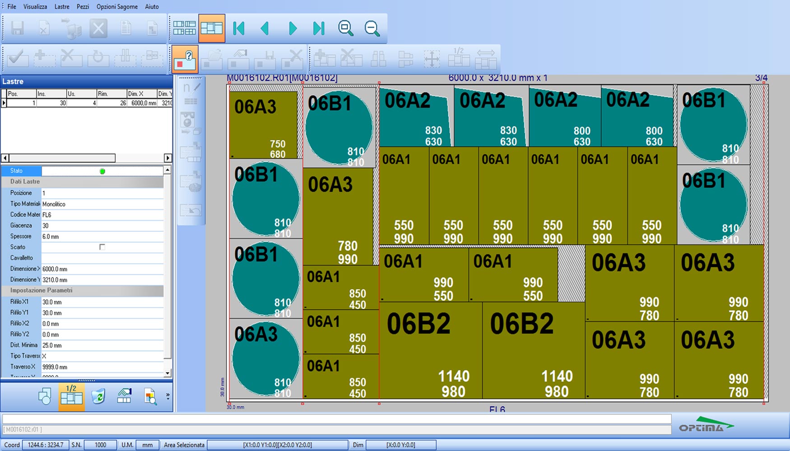Click the Dim. X column header

[x=141, y=94]
